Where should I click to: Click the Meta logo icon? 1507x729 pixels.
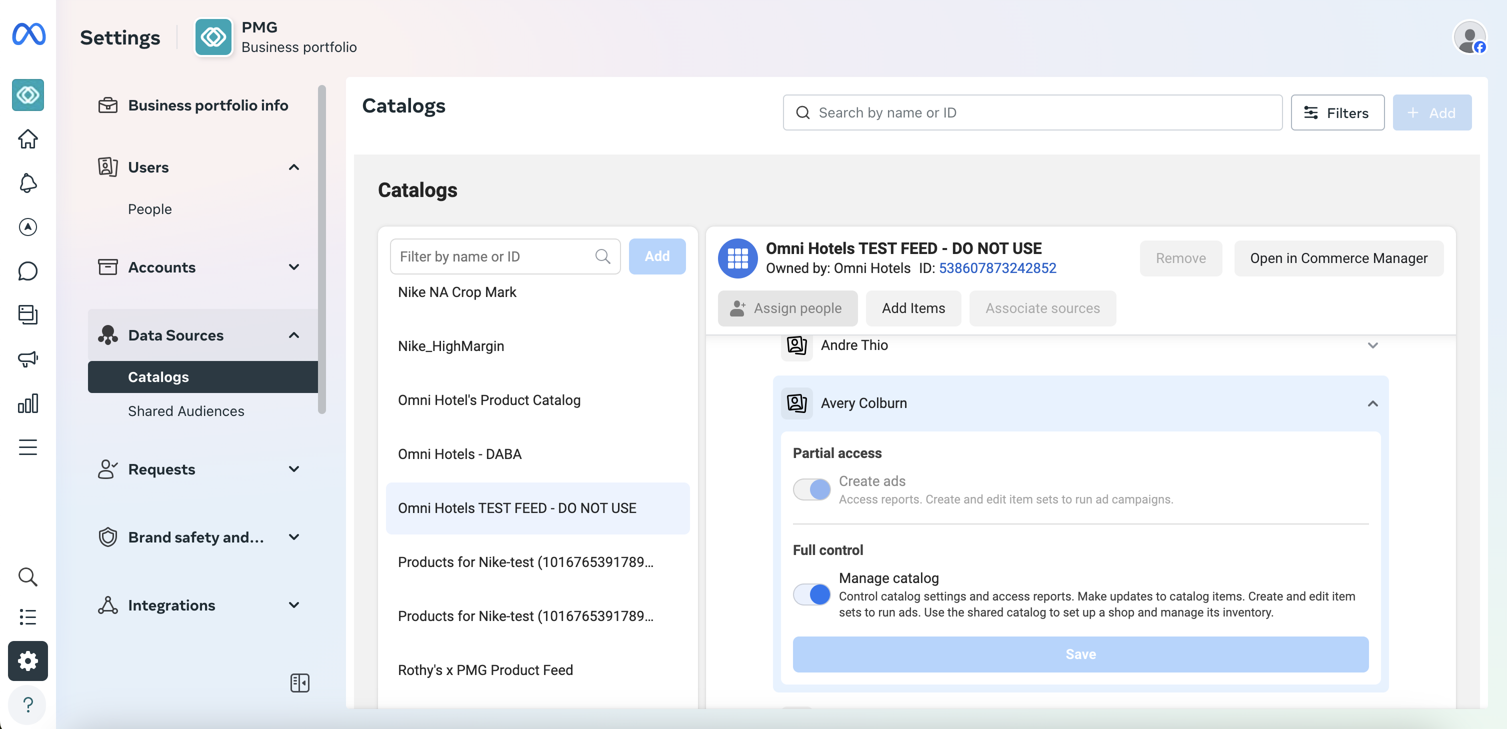click(x=28, y=34)
